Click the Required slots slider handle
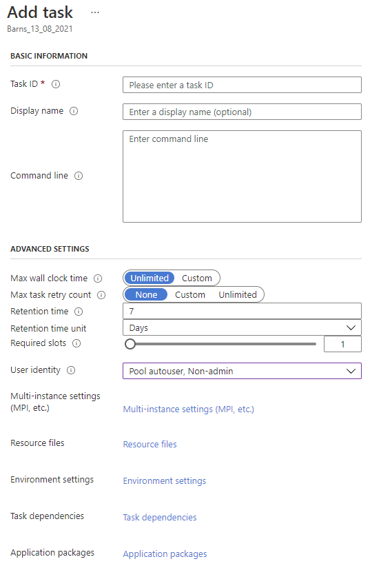Image resolution: width=381 pixels, height=568 pixels. 130,344
